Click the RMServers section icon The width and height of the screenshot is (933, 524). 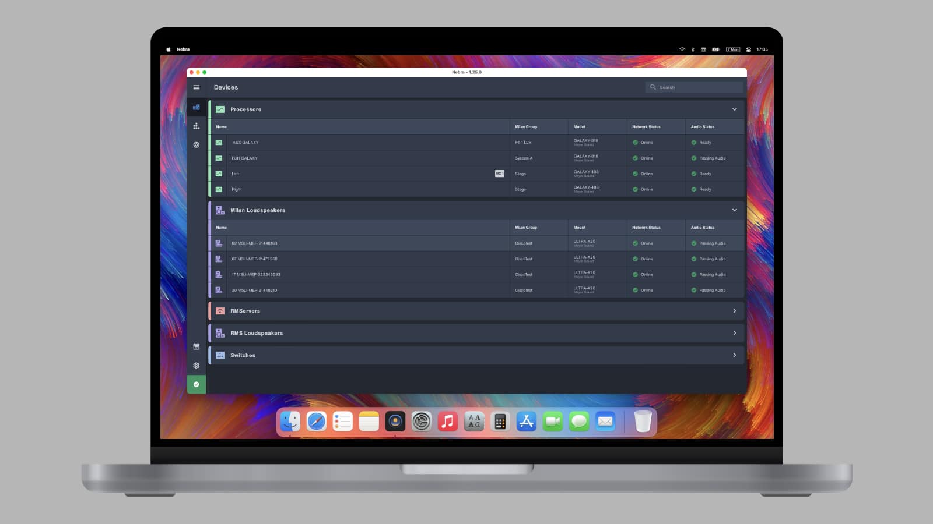tap(219, 311)
